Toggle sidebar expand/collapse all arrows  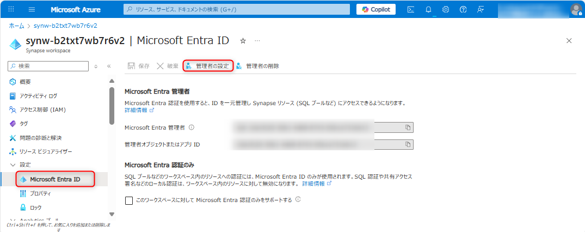(96, 66)
